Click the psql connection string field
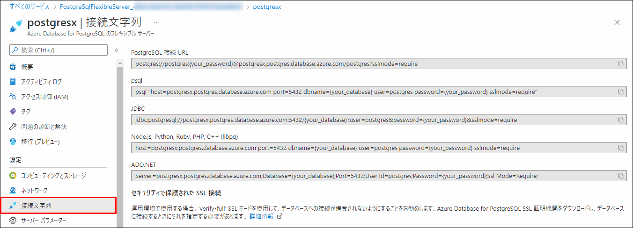The image size is (633, 228). click(379, 92)
